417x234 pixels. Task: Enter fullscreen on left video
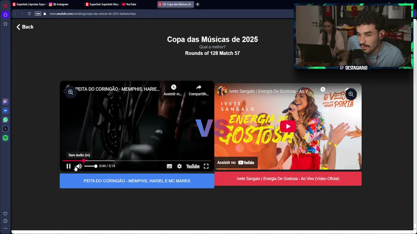pyautogui.click(x=206, y=166)
